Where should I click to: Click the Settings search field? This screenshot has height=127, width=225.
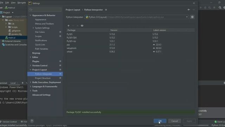[45, 10]
